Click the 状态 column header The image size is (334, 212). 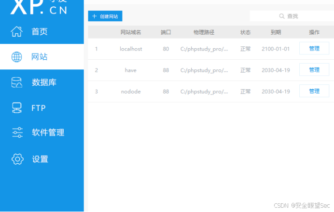pyautogui.click(x=245, y=32)
